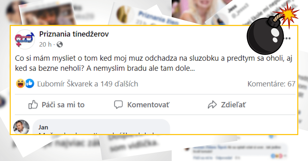Click commenter Jan's profile picture
Screen dimensions: 308x161
pyautogui.click(x=21, y=127)
